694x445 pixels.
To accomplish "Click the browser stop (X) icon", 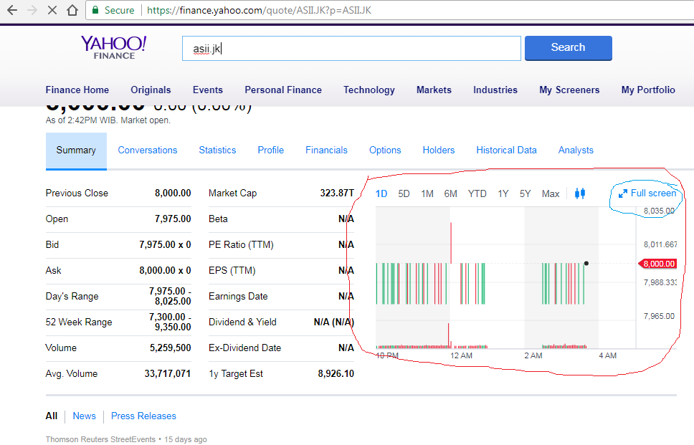I will [50, 11].
